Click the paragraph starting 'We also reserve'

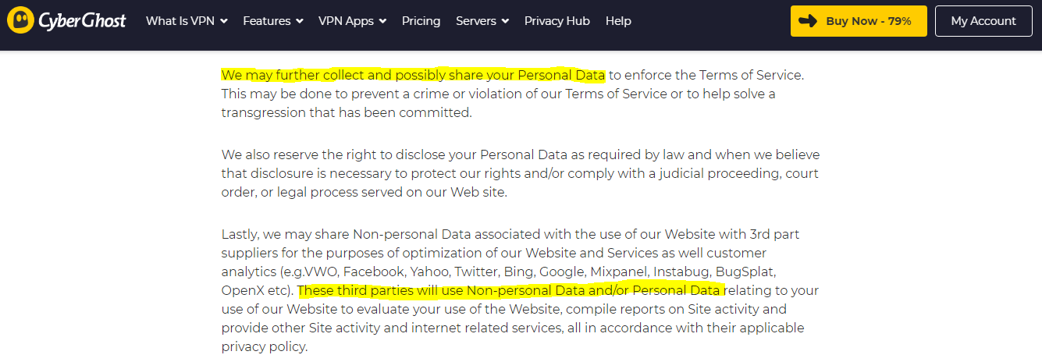pos(521,173)
